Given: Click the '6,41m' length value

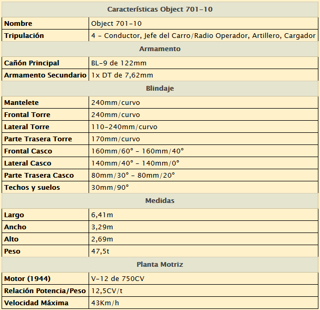Looking at the screenshot, I should tap(102, 215).
